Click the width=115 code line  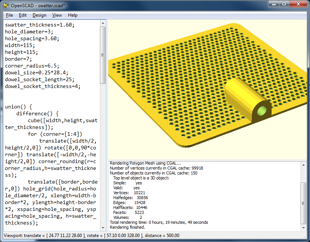[20, 46]
